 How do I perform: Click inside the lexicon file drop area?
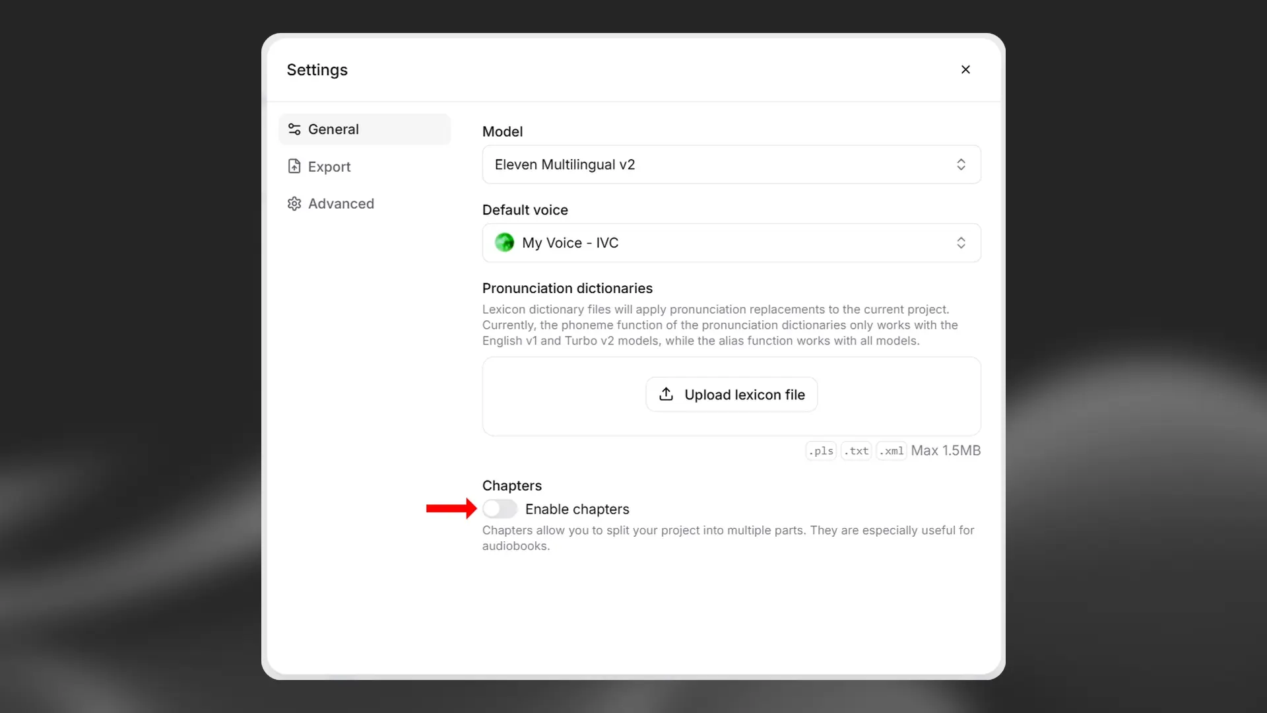tap(574, 396)
